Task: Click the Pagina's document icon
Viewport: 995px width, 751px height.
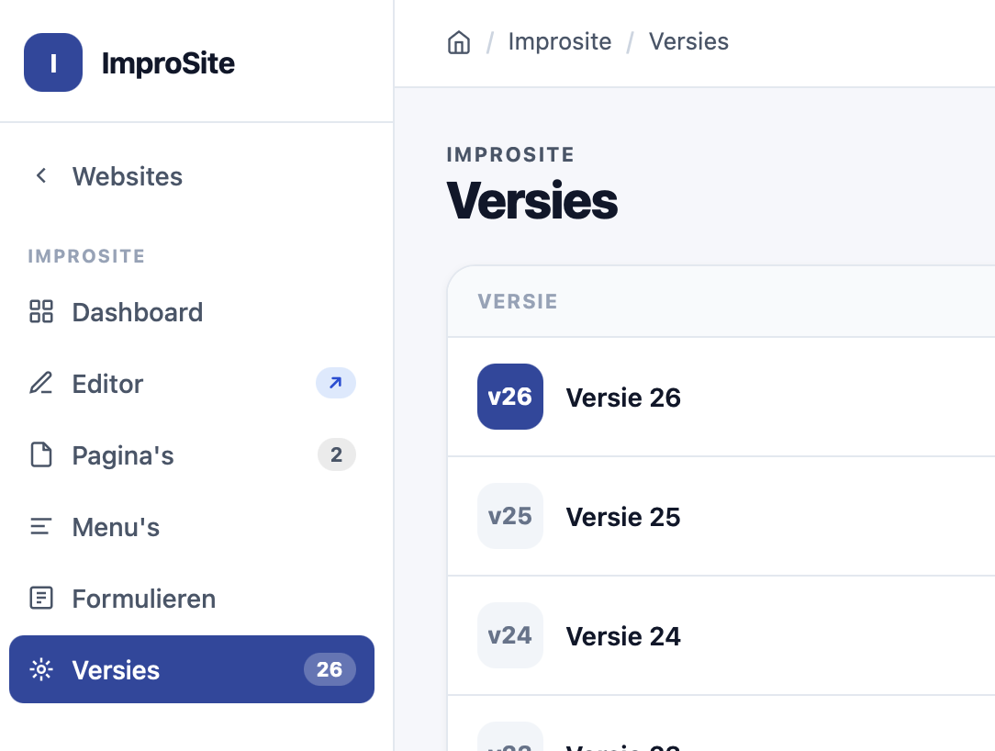Action: [x=41, y=455]
